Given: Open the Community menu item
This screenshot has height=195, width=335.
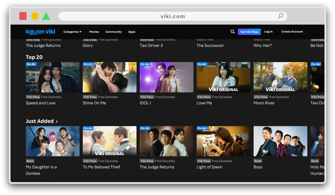Looking at the screenshot, I should (x=113, y=32).
